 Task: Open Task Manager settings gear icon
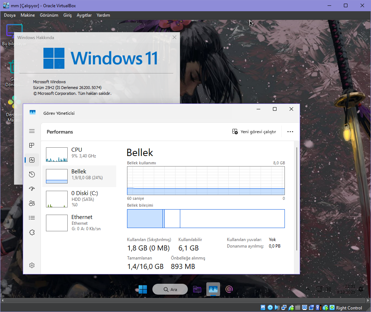coord(32,265)
